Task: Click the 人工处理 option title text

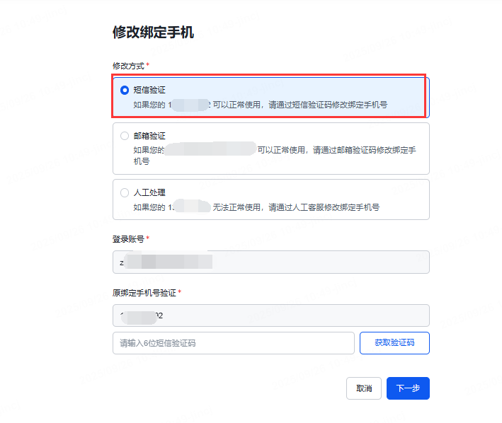Action: coord(149,192)
